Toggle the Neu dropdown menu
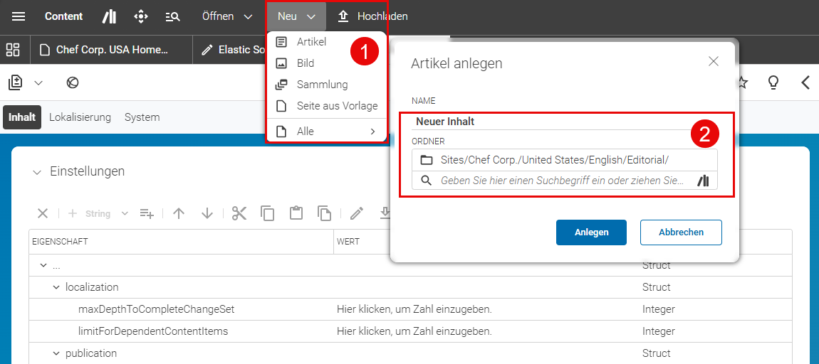The height and width of the screenshot is (364, 819). 296,16
